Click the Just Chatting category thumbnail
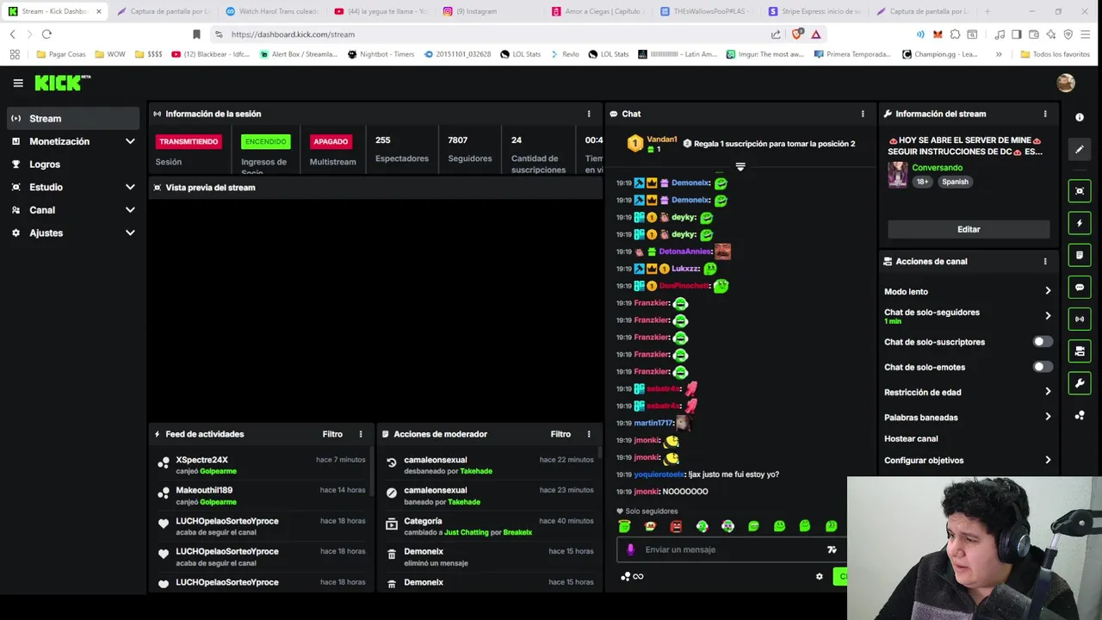Screen dimensions: 1102x620 point(898,174)
